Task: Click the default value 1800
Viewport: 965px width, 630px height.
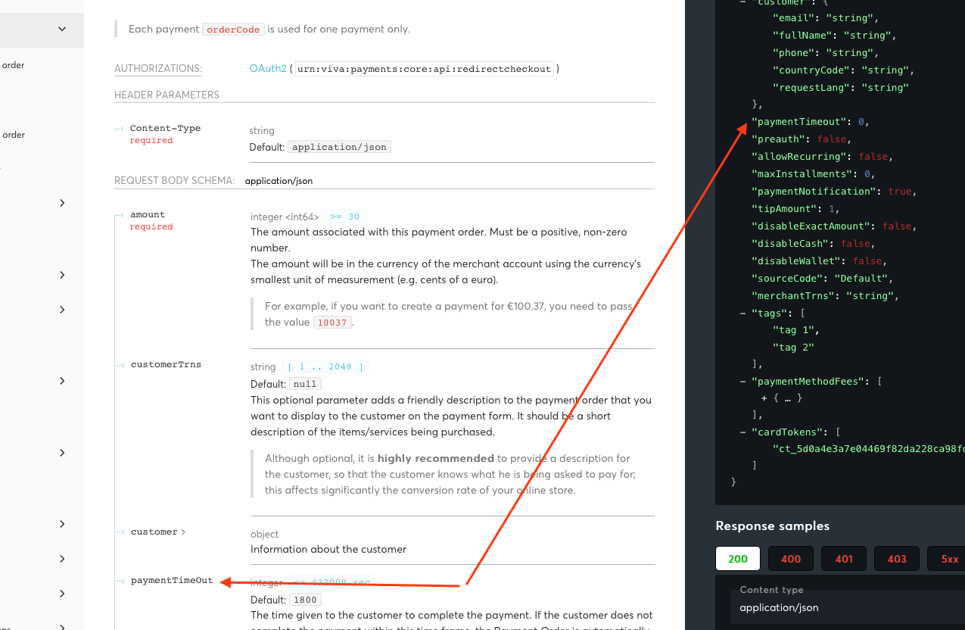Action: 305,600
